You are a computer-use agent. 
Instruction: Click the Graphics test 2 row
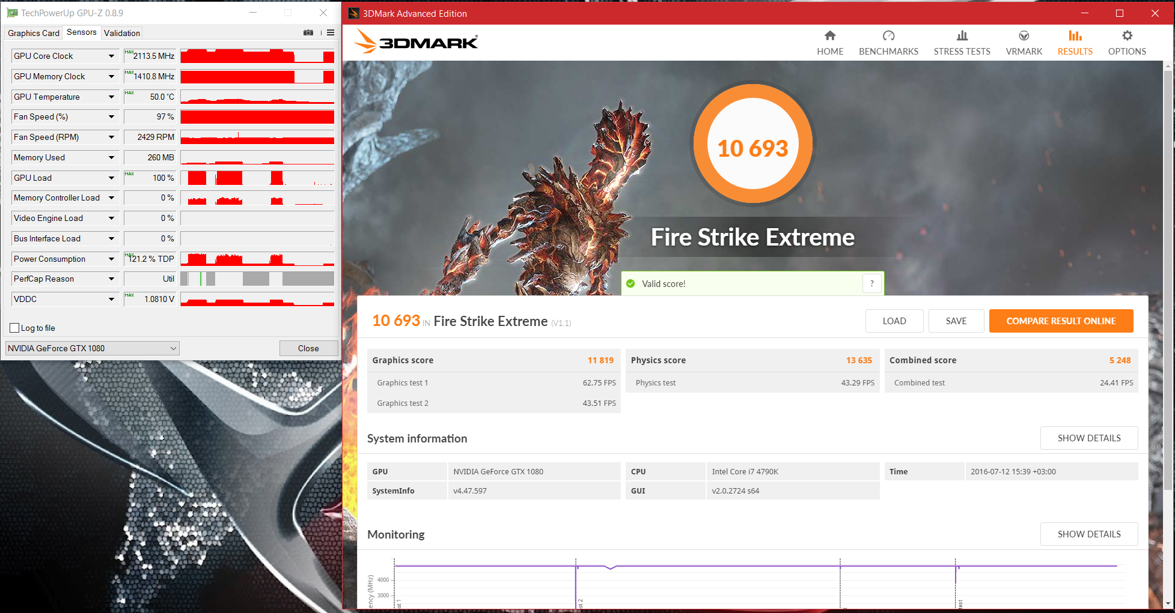tap(494, 403)
